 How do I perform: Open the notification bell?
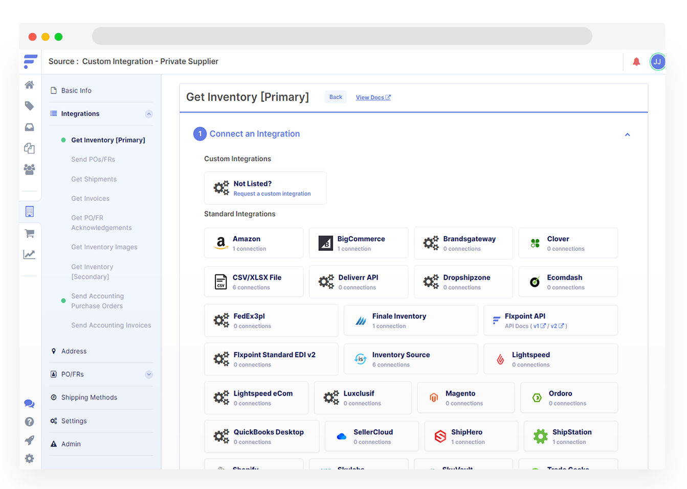click(636, 62)
